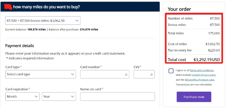Click the lock icon in Card number field
228x110 pixels.
click(126, 74)
